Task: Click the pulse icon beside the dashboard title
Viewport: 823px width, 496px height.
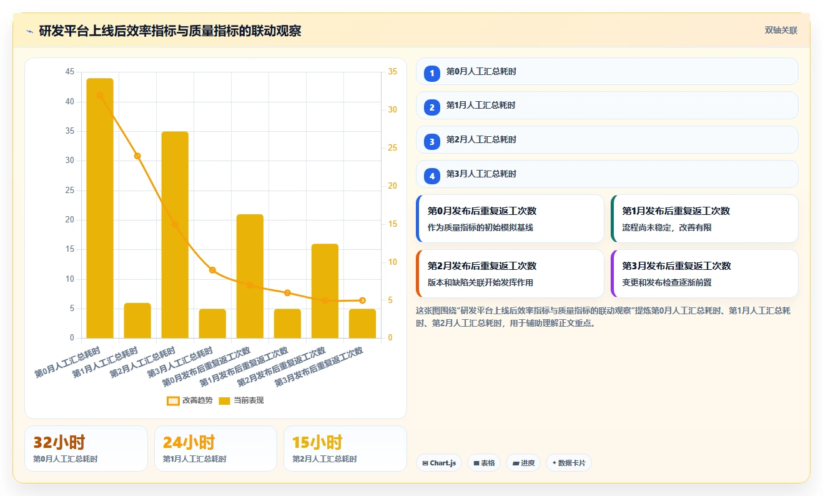Action: pos(30,31)
